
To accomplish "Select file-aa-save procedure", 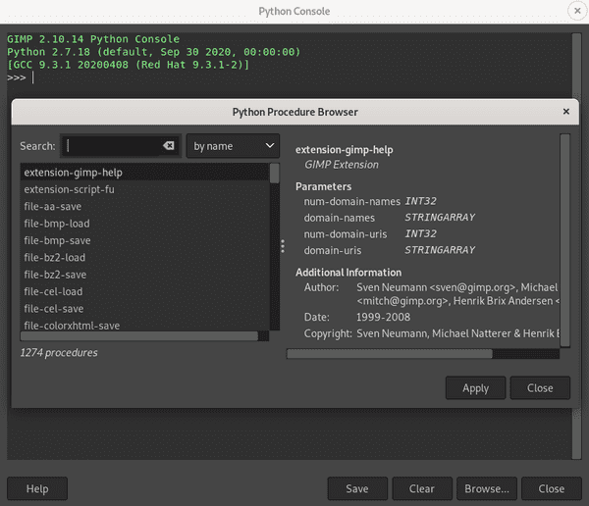I will click(x=145, y=207).
